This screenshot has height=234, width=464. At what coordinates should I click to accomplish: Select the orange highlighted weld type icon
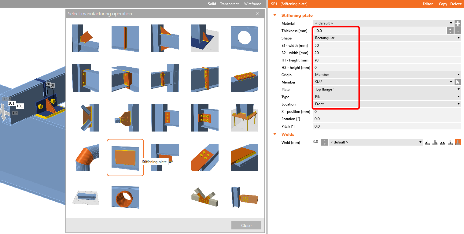pos(458,142)
